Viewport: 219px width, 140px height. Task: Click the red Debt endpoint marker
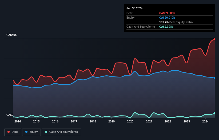click(x=214, y=39)
